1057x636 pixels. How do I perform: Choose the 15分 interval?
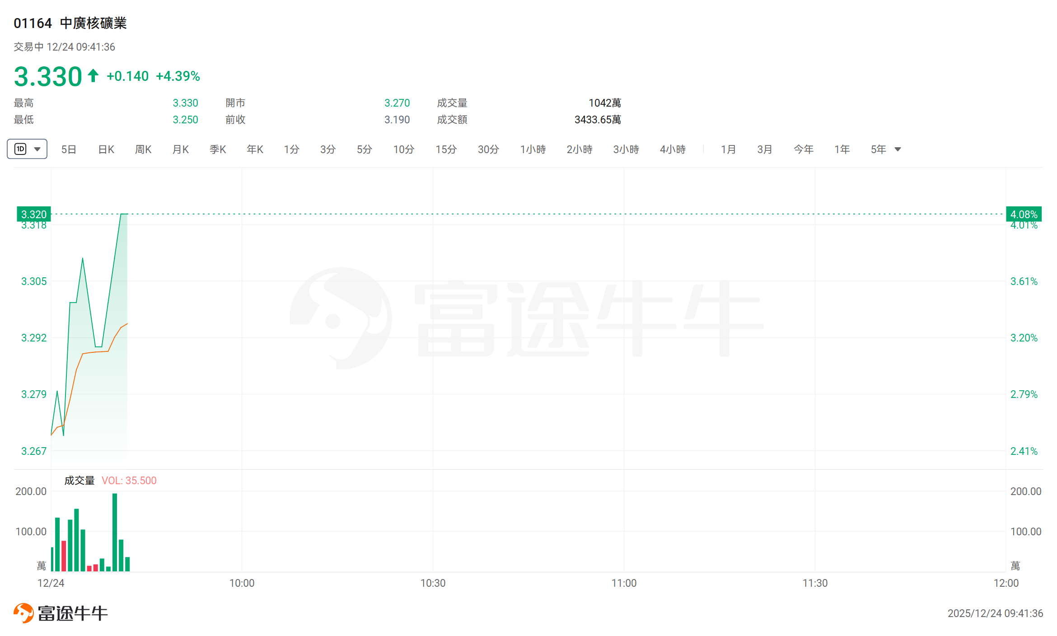tap(446, 150)
